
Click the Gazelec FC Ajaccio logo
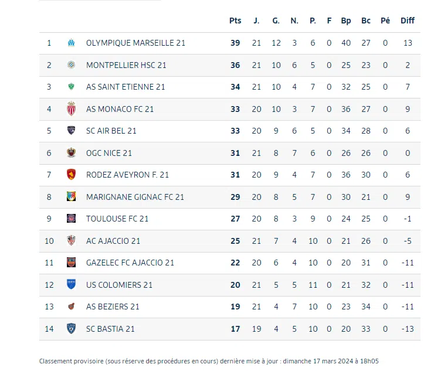pos(71,263)
